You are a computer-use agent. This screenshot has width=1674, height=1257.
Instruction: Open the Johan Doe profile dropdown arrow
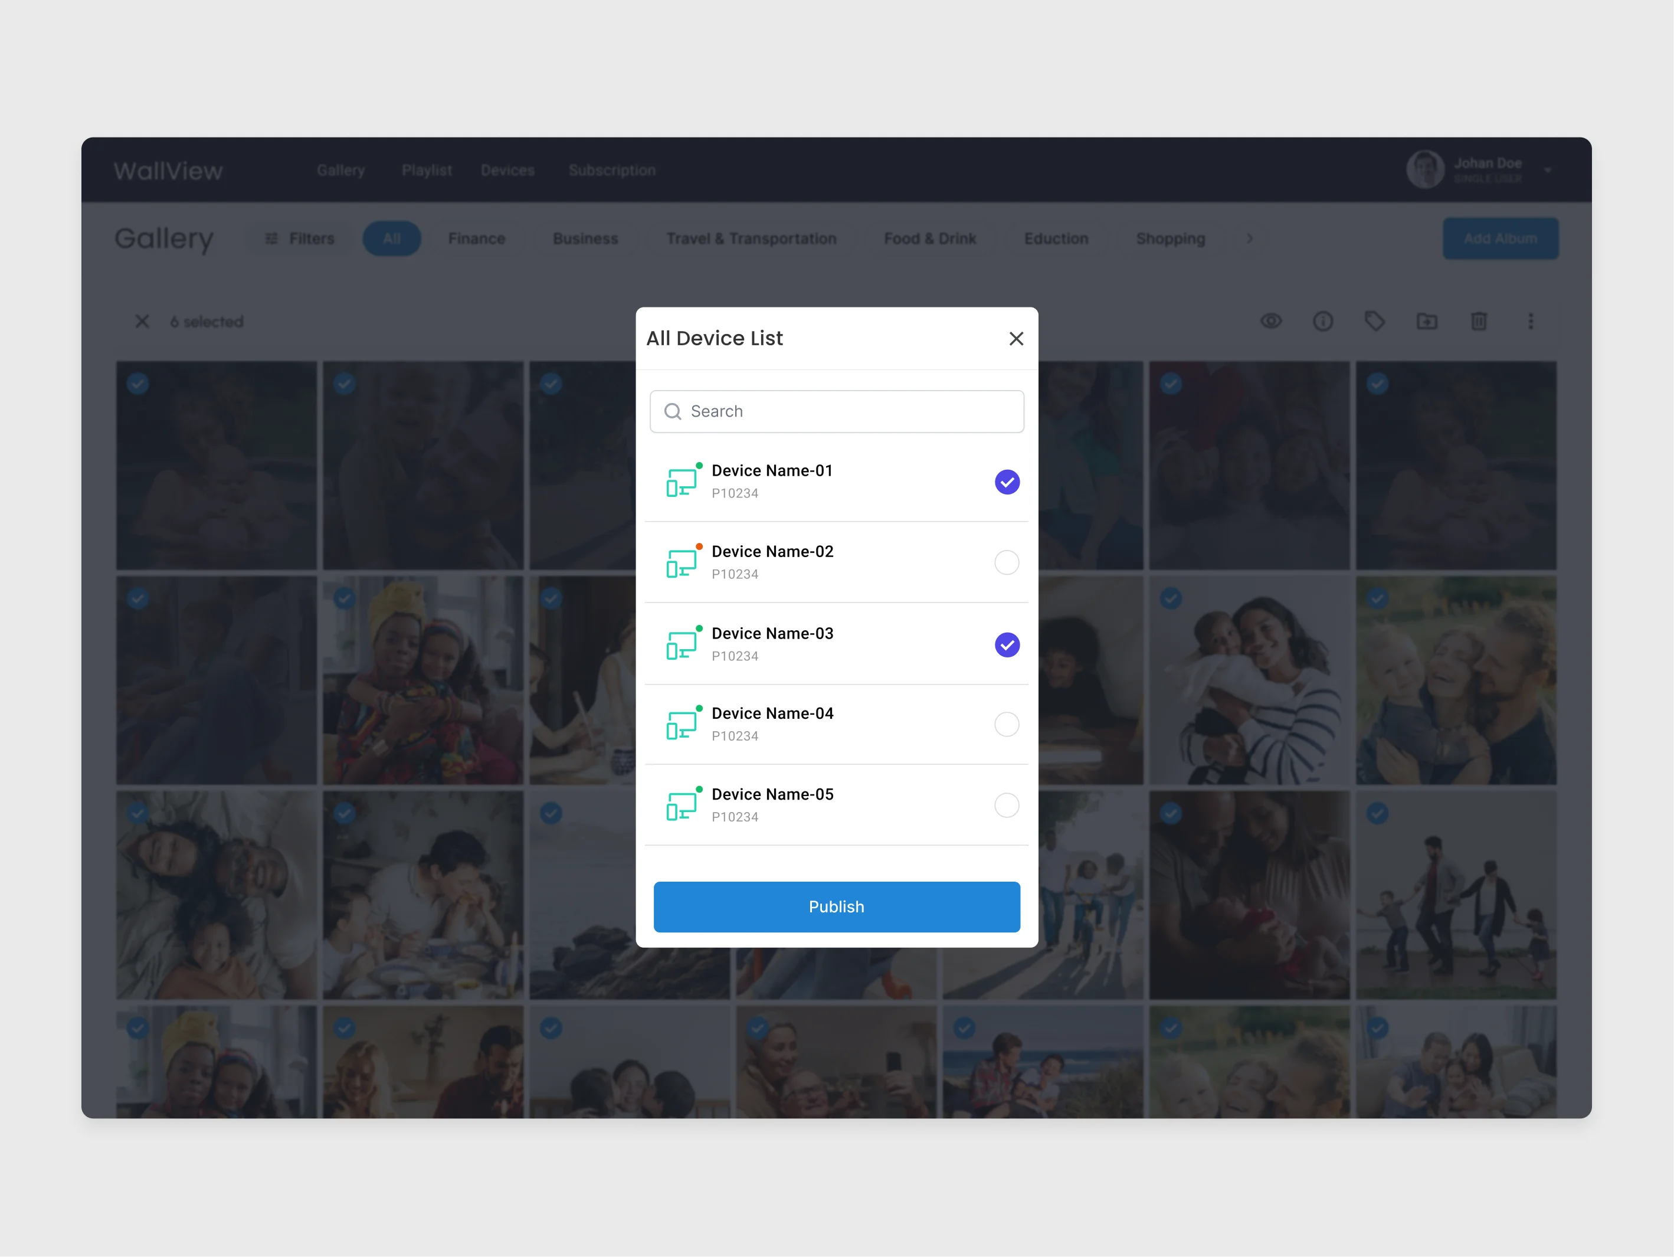(x=1548, y=171)
